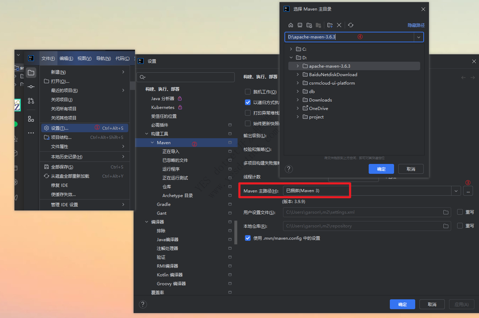Click the delete (X) icon in chooser toolbar
The image size is (479, 318).
339,25
